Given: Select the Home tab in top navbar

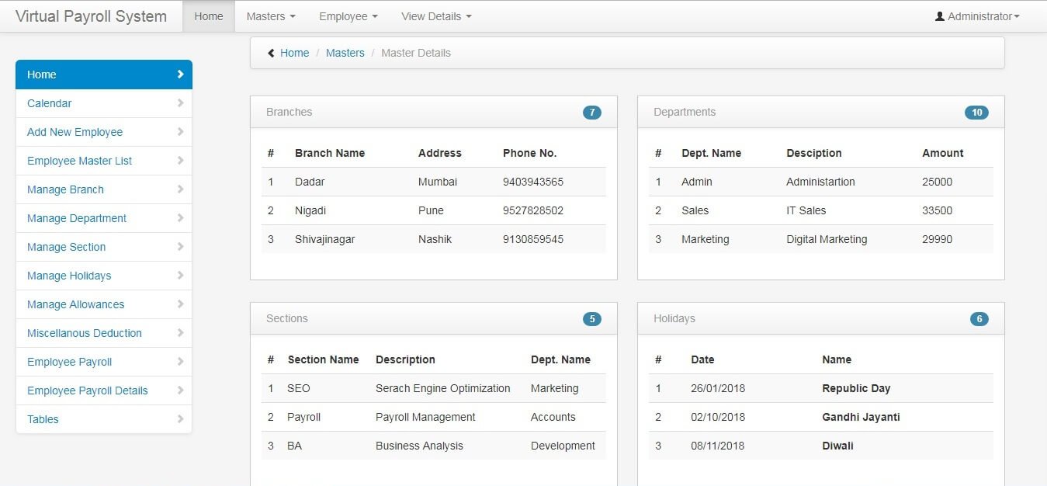Looking at the screenshot, I should (x=209, y=16).
